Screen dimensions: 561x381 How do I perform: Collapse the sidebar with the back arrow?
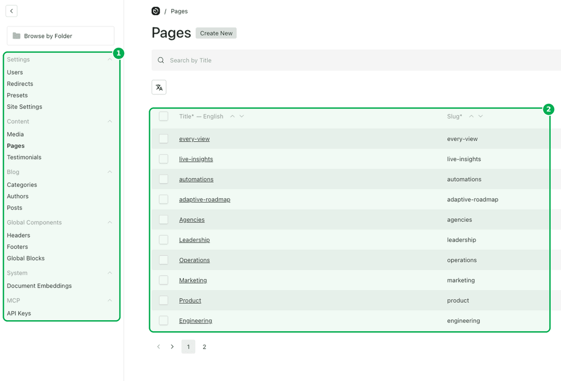[x=11, y=11]
